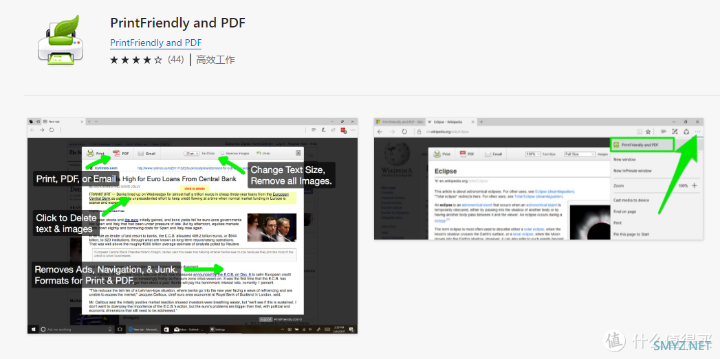Image resolution: width=720 pixels, height=359 pixels.
Task: Open the Wikipedia Eclipse screenshot thumbnail
Action: click(x=538, y=178)
